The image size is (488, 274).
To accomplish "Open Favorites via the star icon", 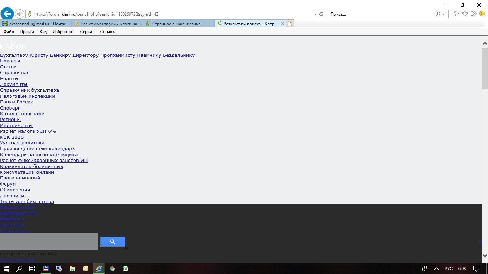I will (465, 14).
